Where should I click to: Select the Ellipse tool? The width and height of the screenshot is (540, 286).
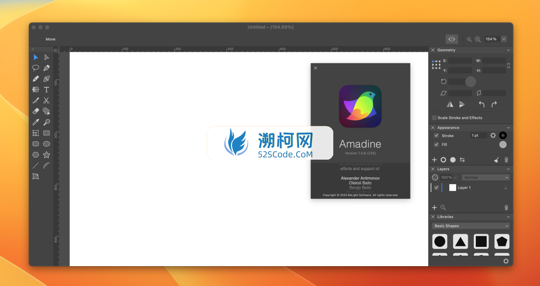[x=46, y=144]
